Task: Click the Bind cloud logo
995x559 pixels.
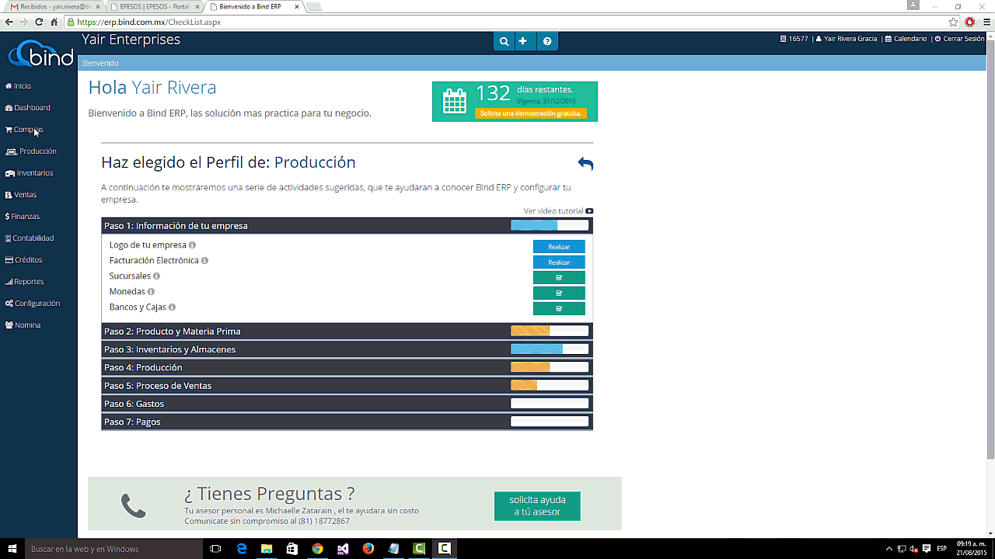Action: coord(40,53)
